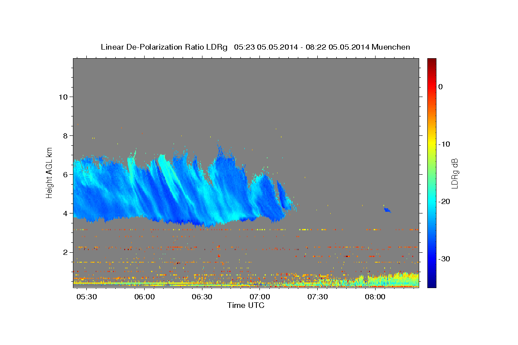Select the 07:30 time tick label
518x345 pixels.
coord(318,298)
